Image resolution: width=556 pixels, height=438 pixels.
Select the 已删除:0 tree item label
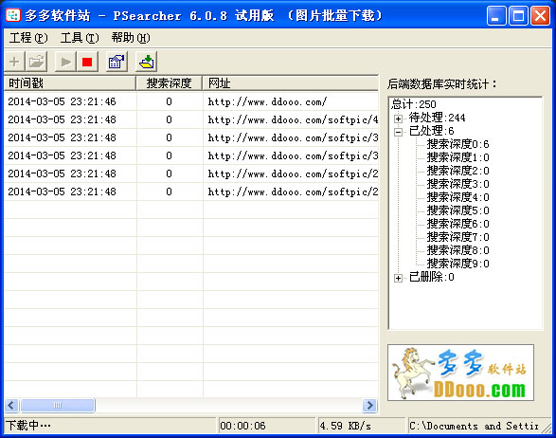coord(431,277)
